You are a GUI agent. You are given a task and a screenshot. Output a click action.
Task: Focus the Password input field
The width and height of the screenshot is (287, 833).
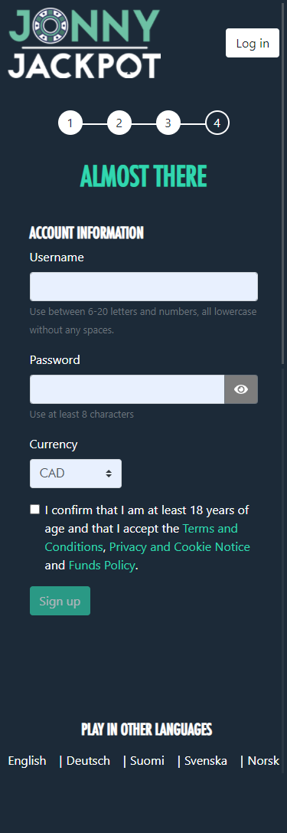coord(127,389)
